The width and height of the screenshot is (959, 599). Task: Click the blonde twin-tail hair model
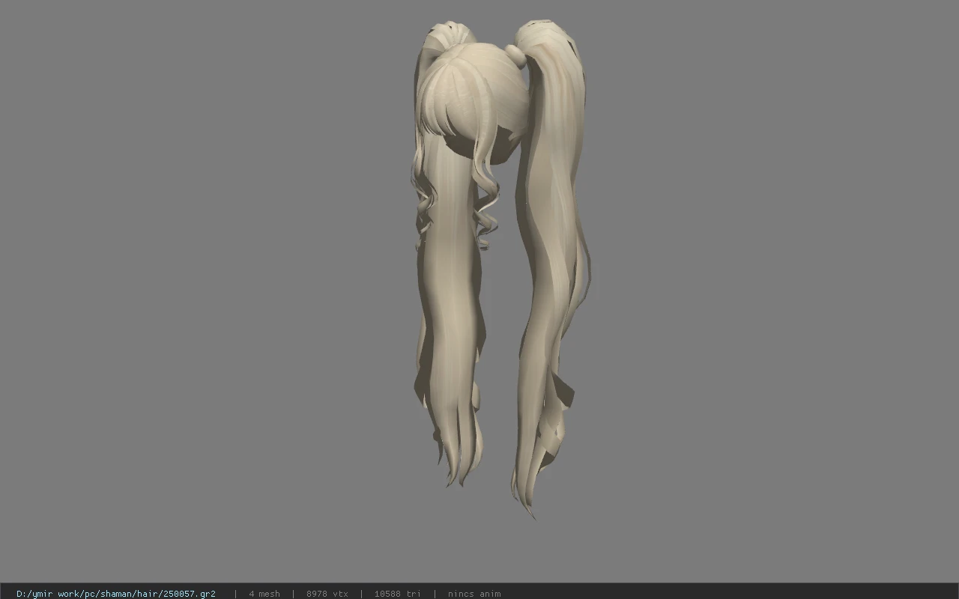500,268
